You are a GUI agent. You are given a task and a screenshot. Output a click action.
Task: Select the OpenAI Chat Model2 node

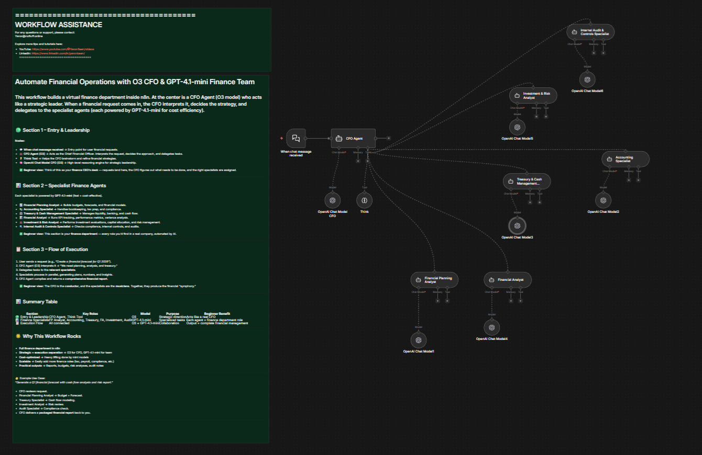pyautogui.click(x=603, y=200)
